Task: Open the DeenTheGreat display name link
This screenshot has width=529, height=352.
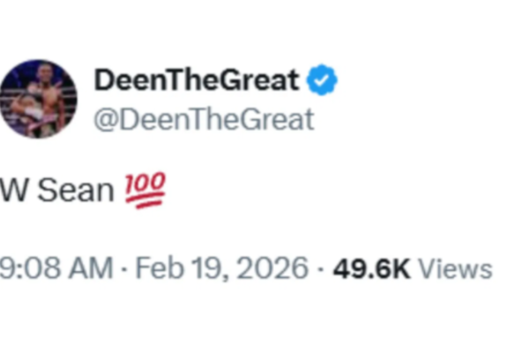Action: (x=196, y=81)
